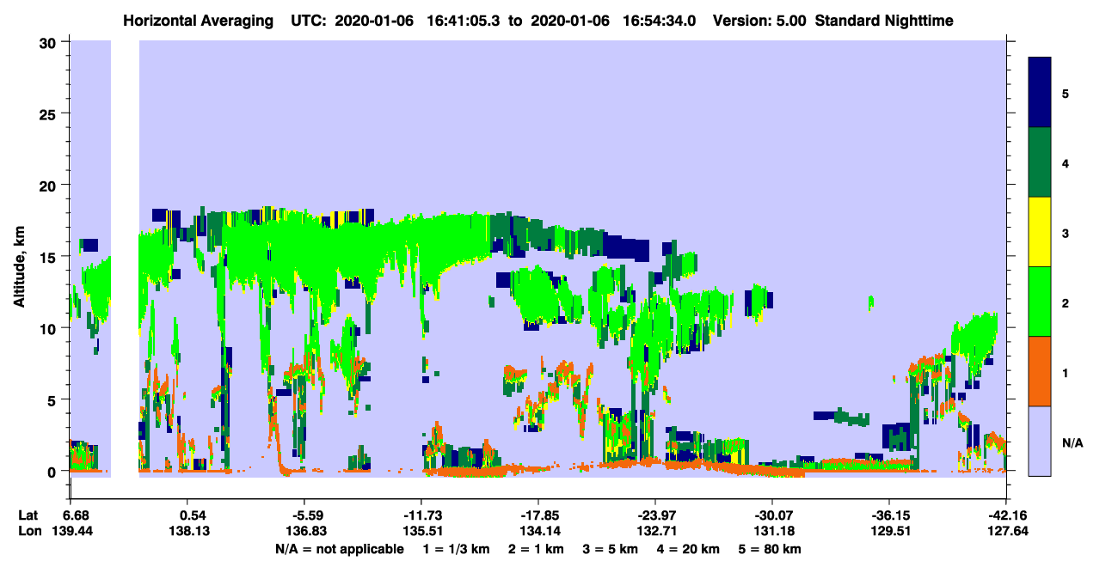Screen dimensions: 1118x573
Task: Click the 'Lat' row label
Action: pyautogui.click(x=28, y=515)
